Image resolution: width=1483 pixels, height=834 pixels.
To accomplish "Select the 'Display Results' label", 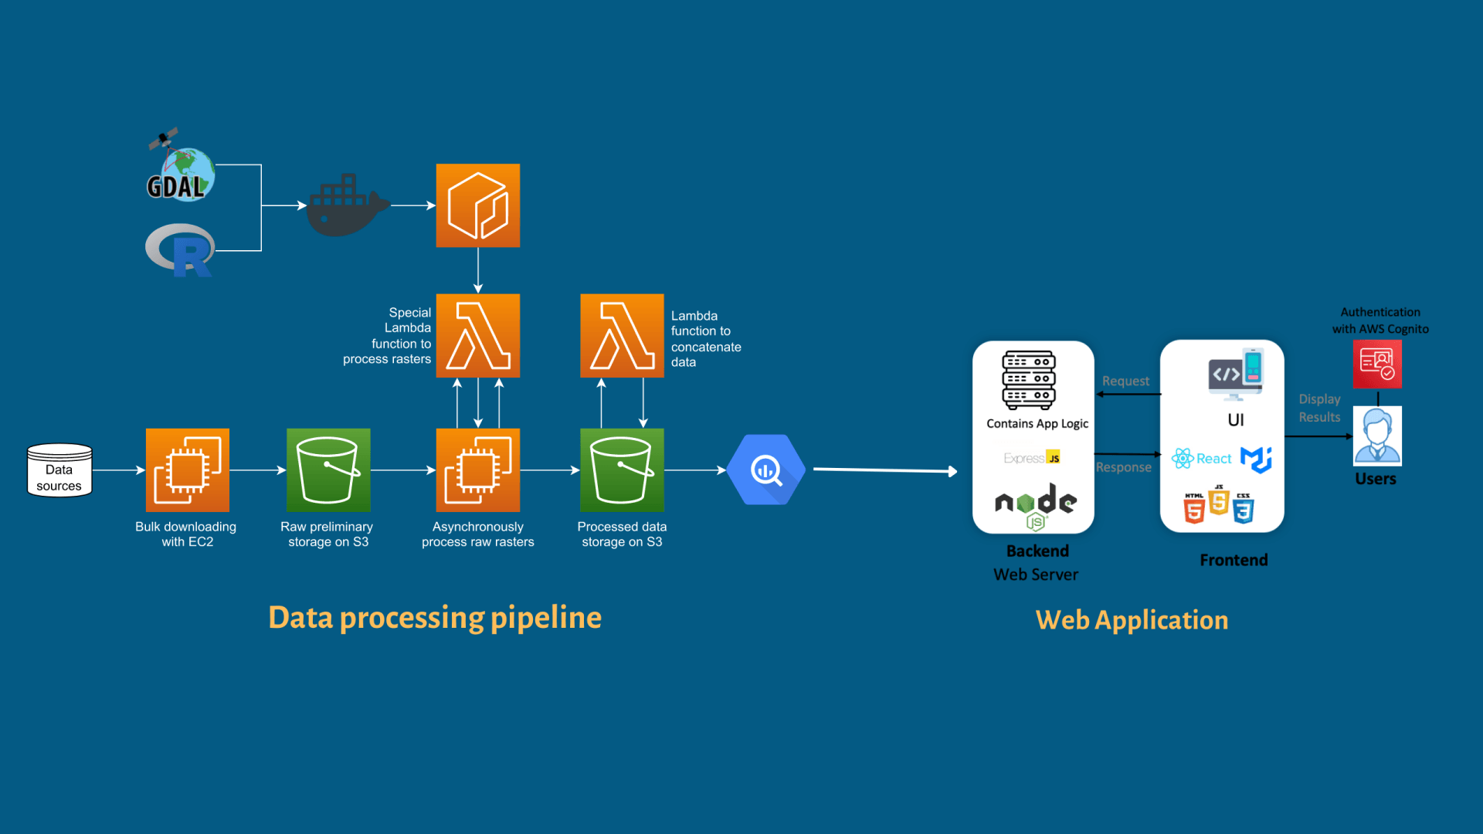I will (1319, 409).
